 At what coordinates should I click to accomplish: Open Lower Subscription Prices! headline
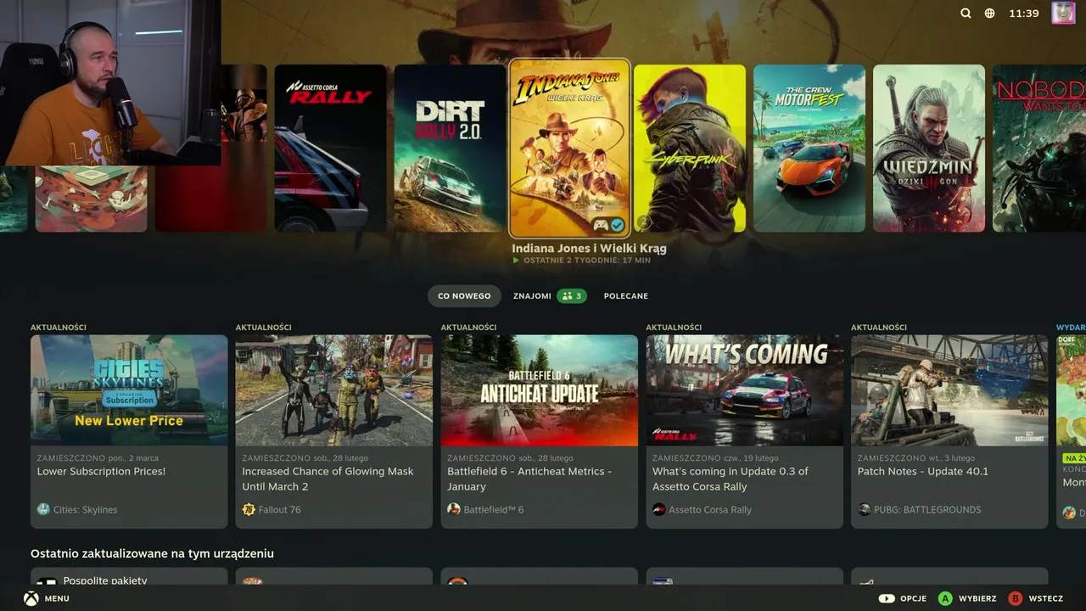click(x=101, y=472)
